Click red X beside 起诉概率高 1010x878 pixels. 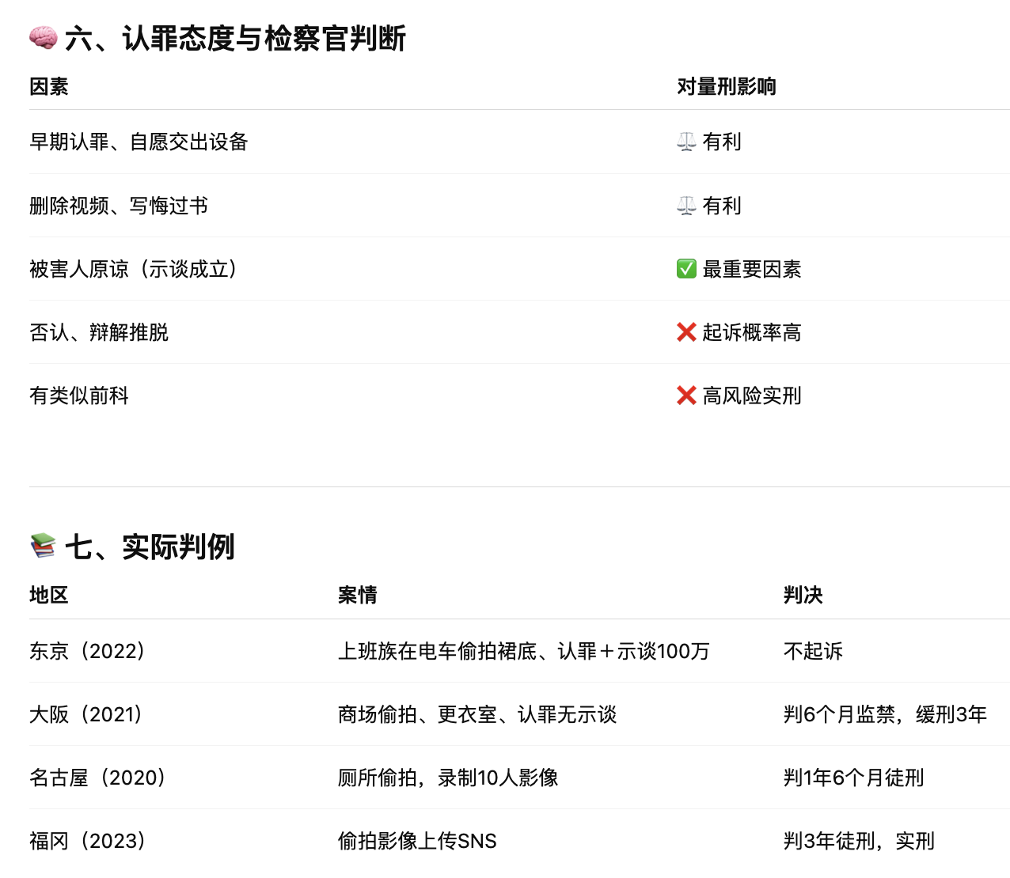point(686,333)
